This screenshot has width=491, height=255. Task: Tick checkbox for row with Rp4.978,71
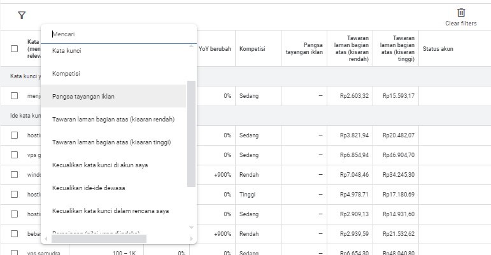tap(15, 194)
